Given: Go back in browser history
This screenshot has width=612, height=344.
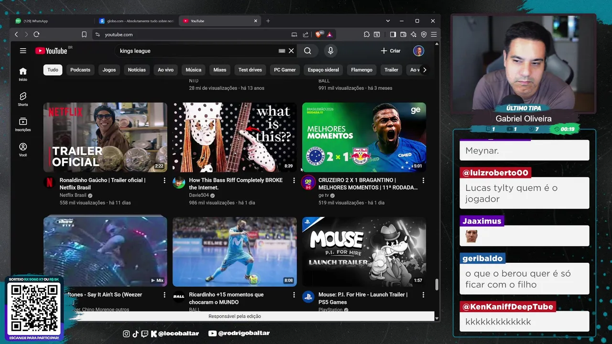Looking at the screenshot, I should [x=16, y=34].
